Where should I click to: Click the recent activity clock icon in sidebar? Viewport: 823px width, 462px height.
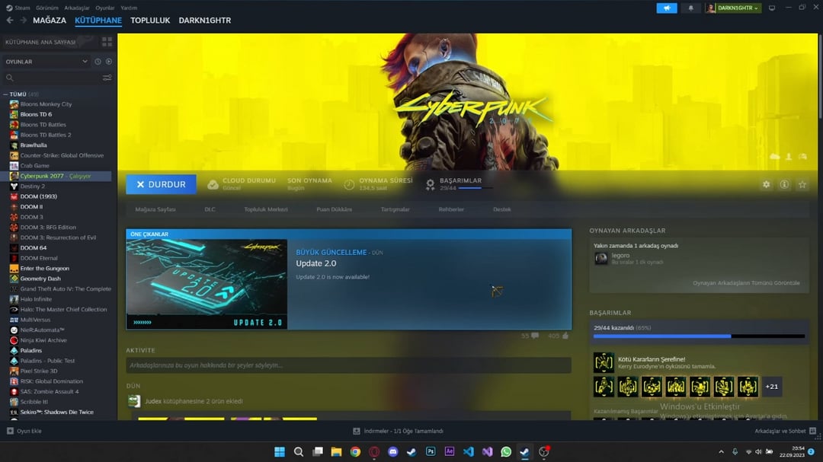pyautogui.click(x=98, y=62)
